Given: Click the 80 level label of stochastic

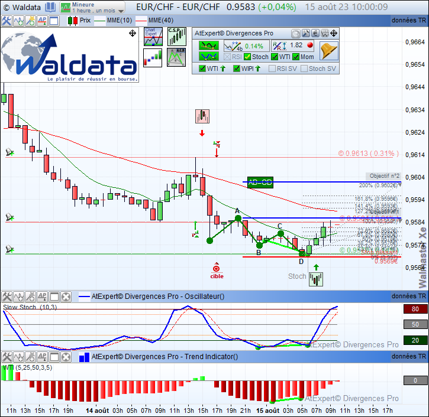Looking at the screenshot, I should click(415, 309).
